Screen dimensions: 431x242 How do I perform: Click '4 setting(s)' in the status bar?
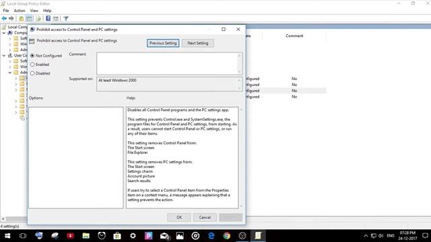click(10, 226)
